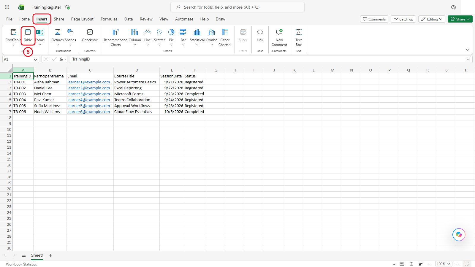Insert Pictures into the sheet
475x267 pixels.
57,37
